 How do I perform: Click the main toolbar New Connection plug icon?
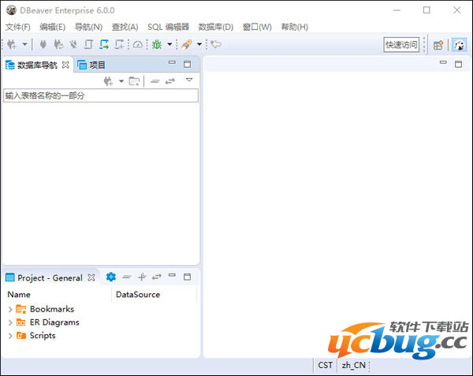tap(12, 45)
